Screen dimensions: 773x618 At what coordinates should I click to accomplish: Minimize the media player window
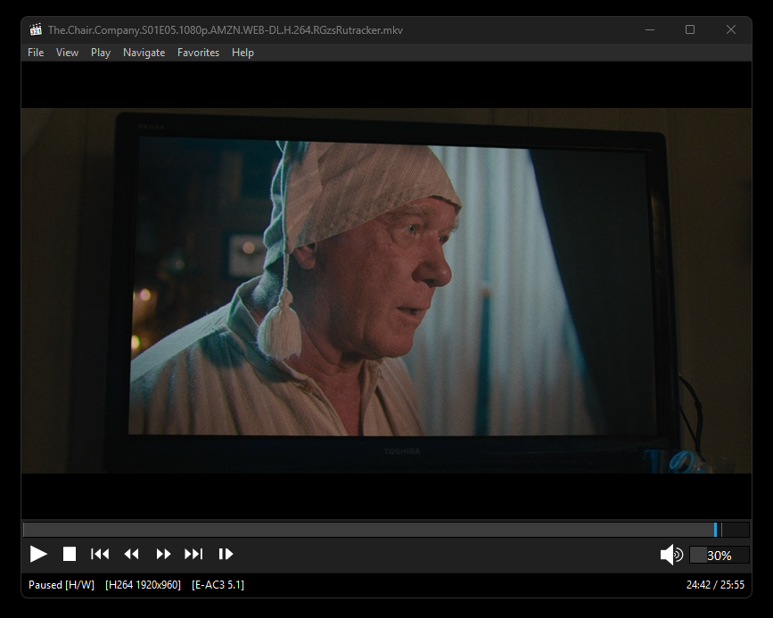click(650, 29)
